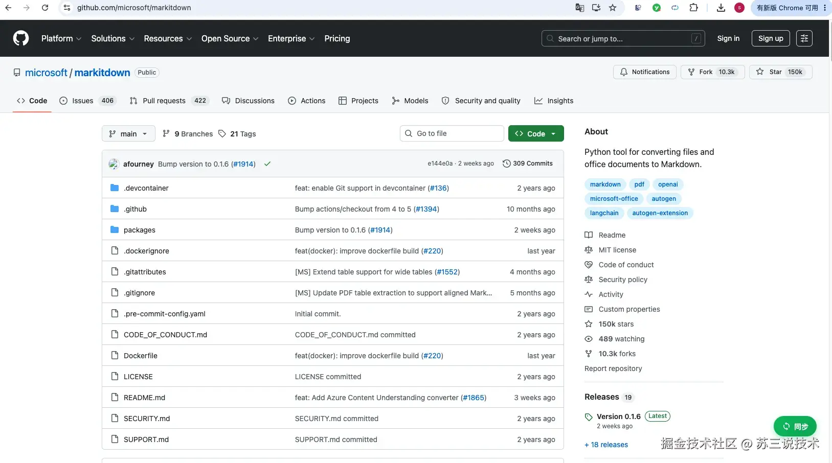832x463 pixels.
Task: Click the packages folder icon
Action: pyautogui.click(x=115, y=230)
